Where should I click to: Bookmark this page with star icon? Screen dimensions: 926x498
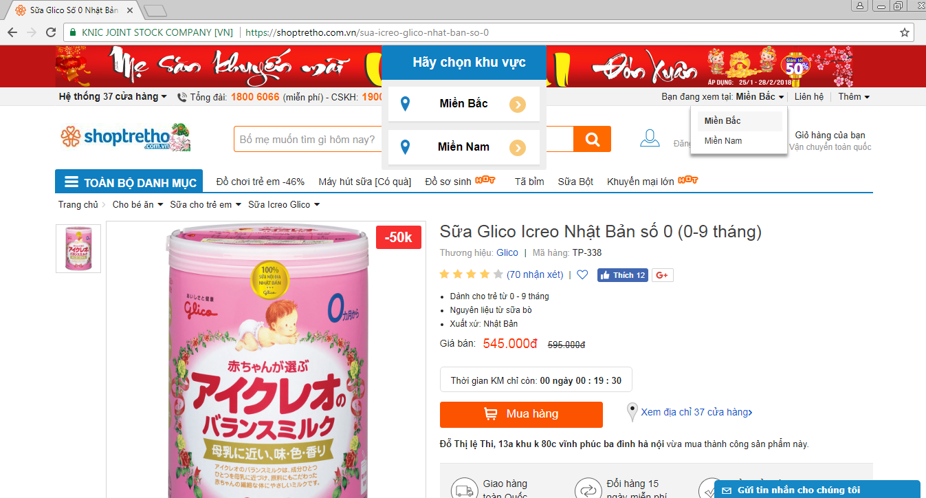coord(905,32)
